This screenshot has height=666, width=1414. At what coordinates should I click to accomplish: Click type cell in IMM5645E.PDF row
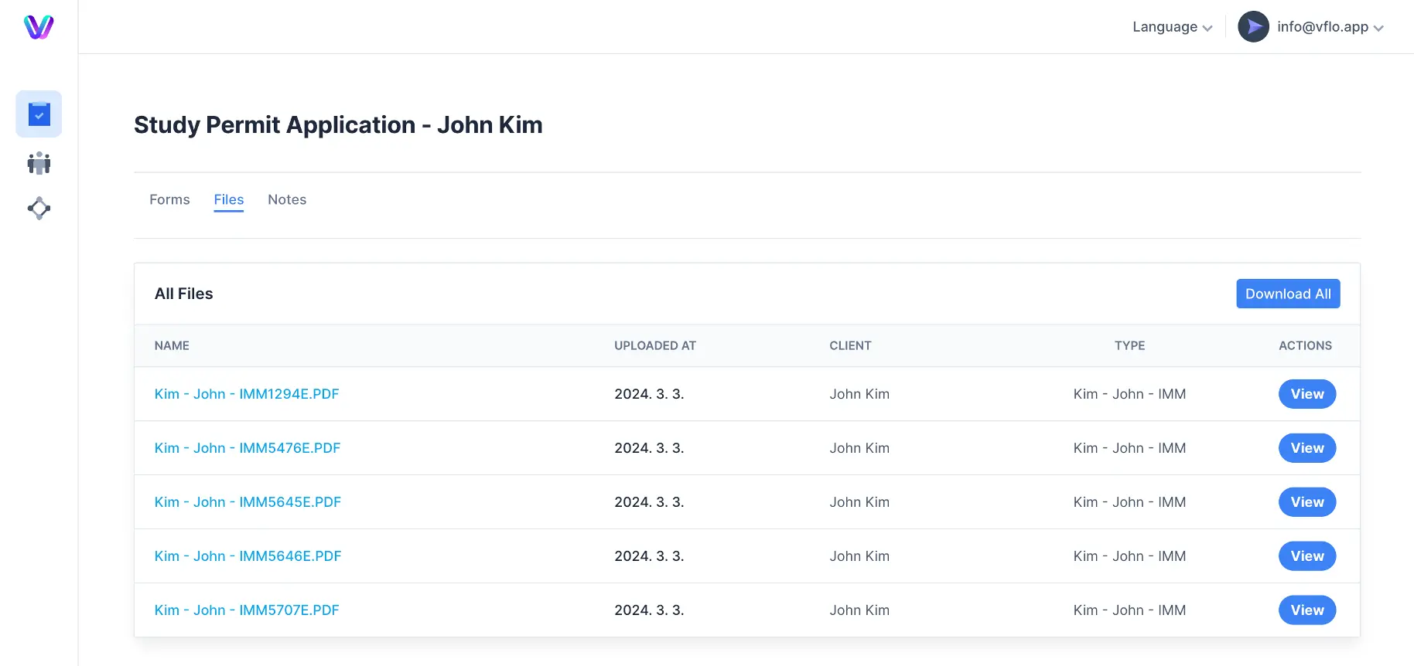pyautogui.click(x=1129, y=502)
